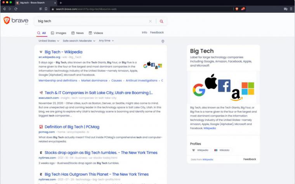This screenshot has width=295, height=184.
Task: Jump to the 'Antitrust investigations' section link
Action: point(141,81)
